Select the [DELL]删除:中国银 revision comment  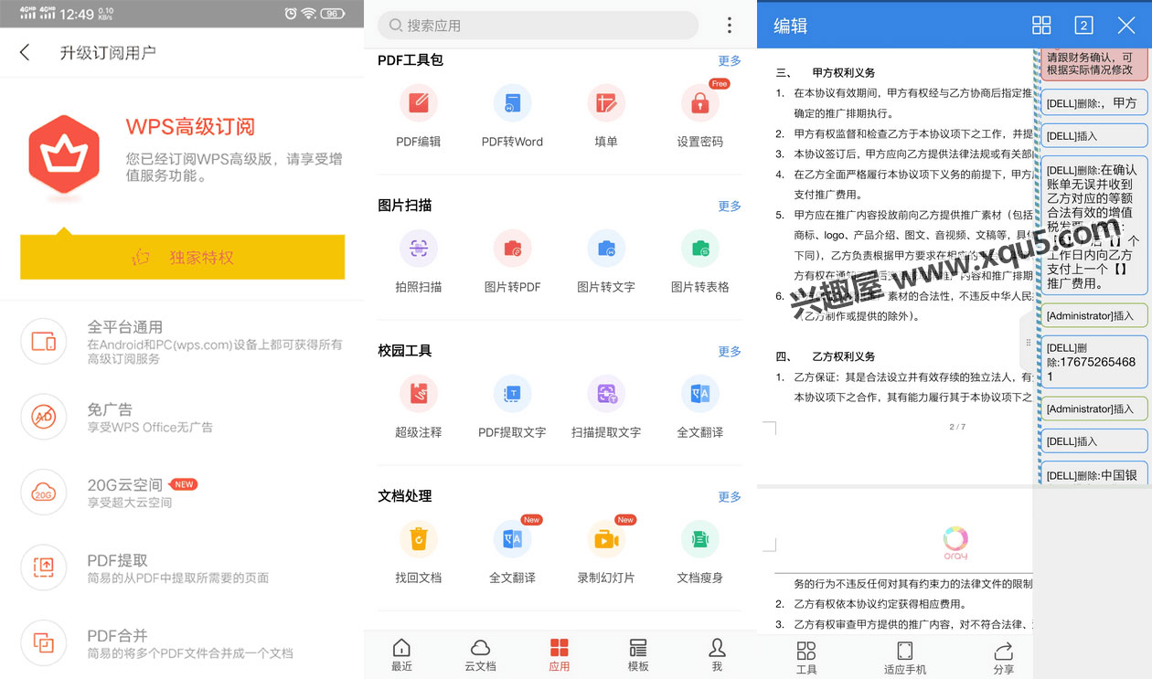(x=1094, y=475)
